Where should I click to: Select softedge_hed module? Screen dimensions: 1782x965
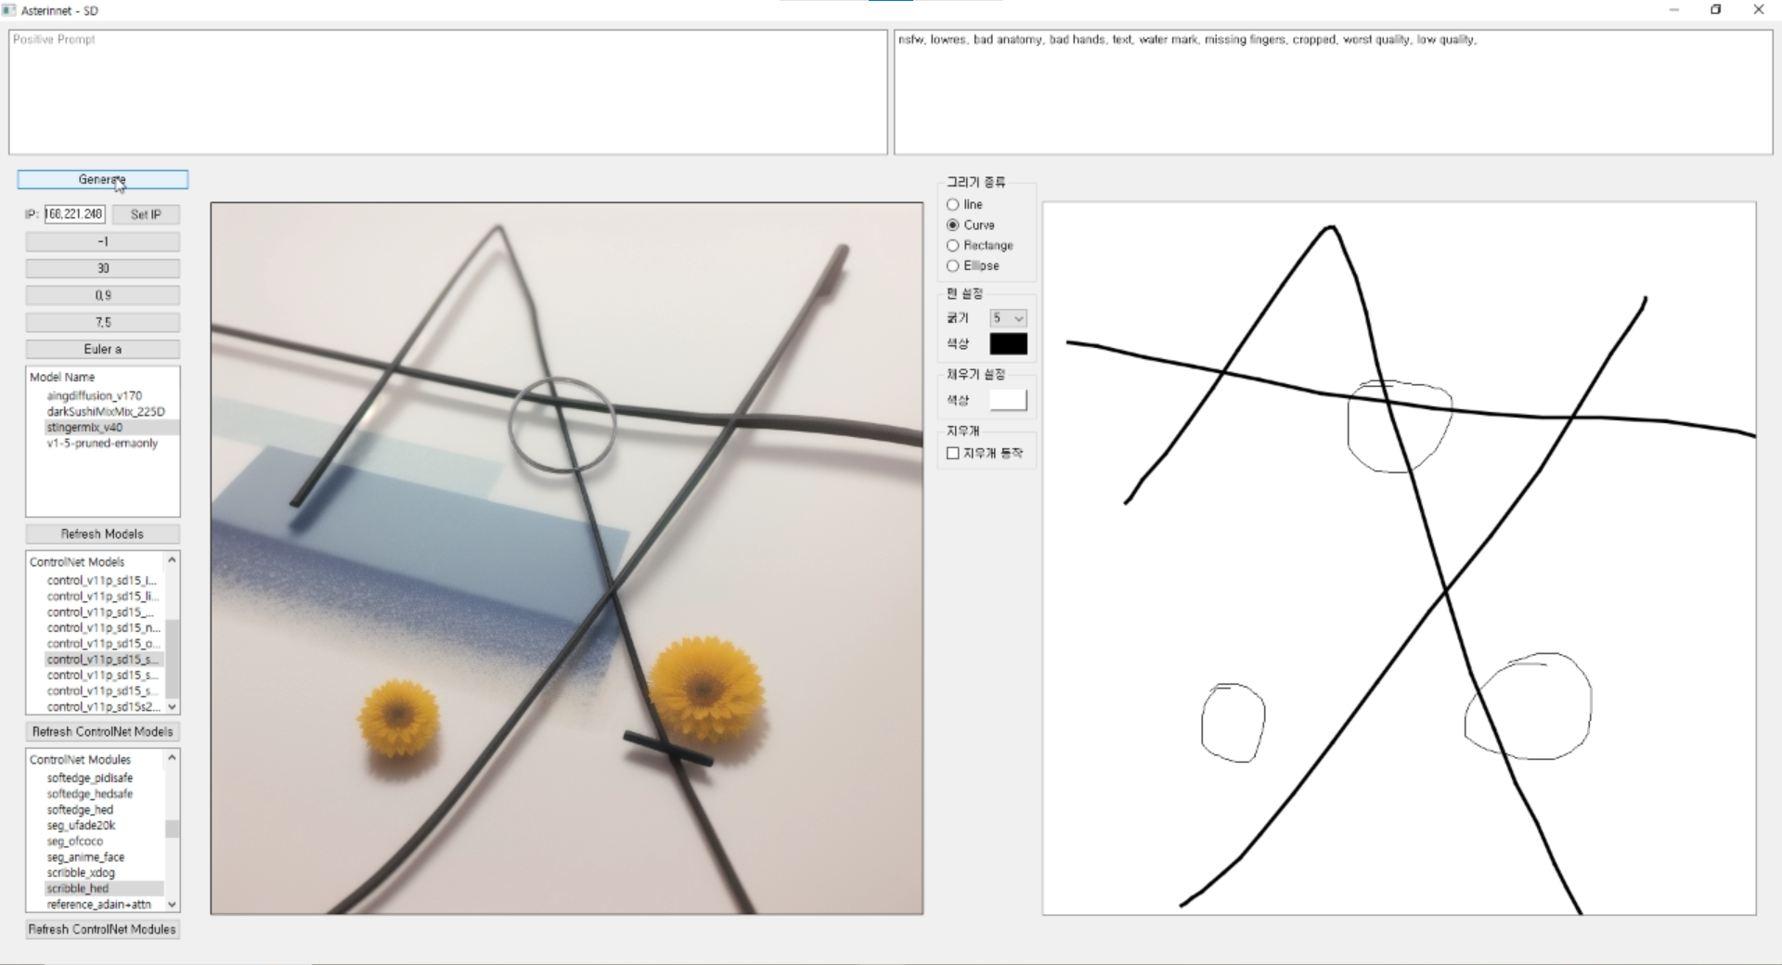(80, 809)
